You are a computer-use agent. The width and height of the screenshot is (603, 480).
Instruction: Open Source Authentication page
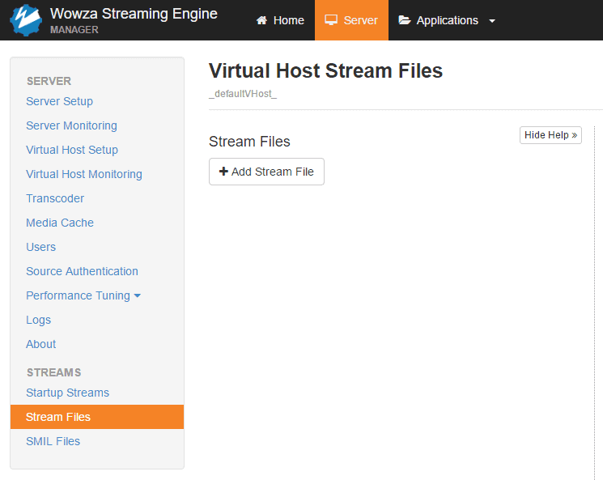(x=82, y=271)
